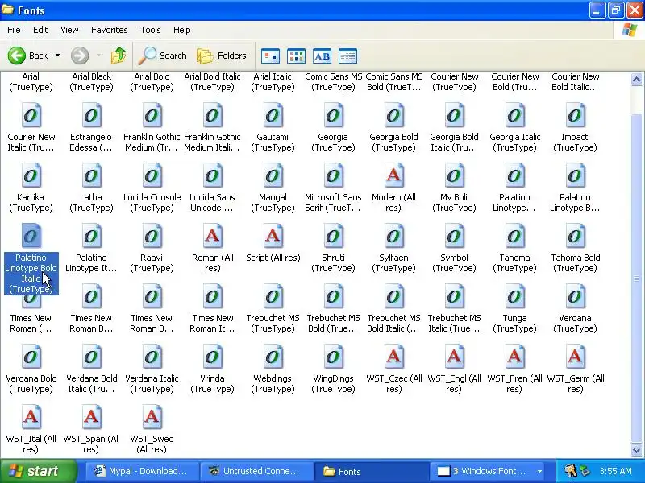Select the Trebuchet MS (TrueType) font icon
645x483 pixels.
273,296
